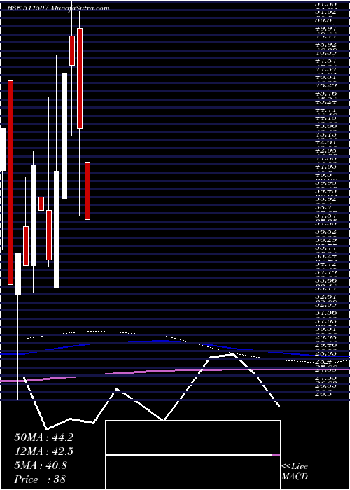Click the 12MA : 42.5 value
Image resolution: width=350 pixels, height=490 pixels.
(x=43, y=451)
